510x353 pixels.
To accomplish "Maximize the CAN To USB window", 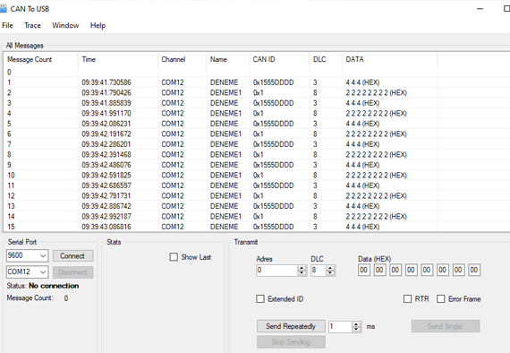I will click(506, 9).
